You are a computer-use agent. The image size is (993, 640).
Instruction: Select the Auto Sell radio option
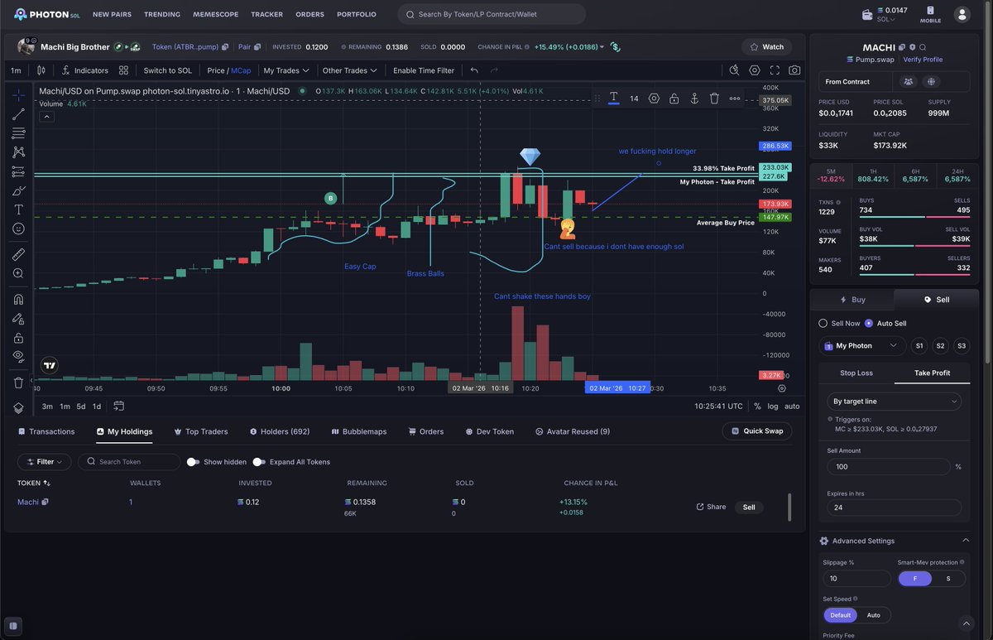pos(869,323)
